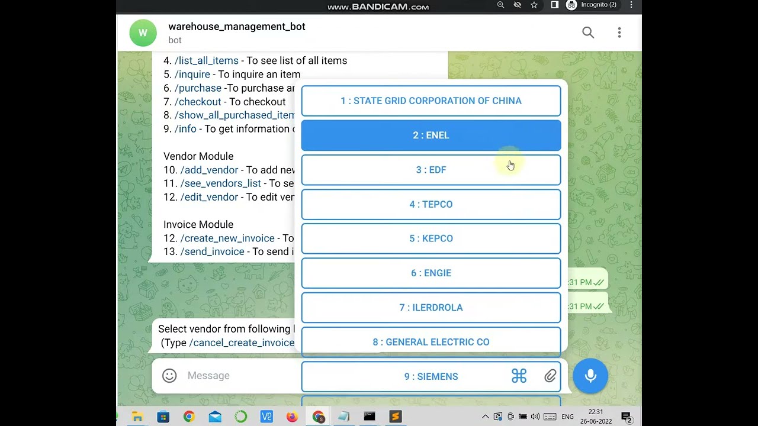Select vendor 4 : TEPCO
Viewport: 758px width, 426px height.
click(431, 204)
